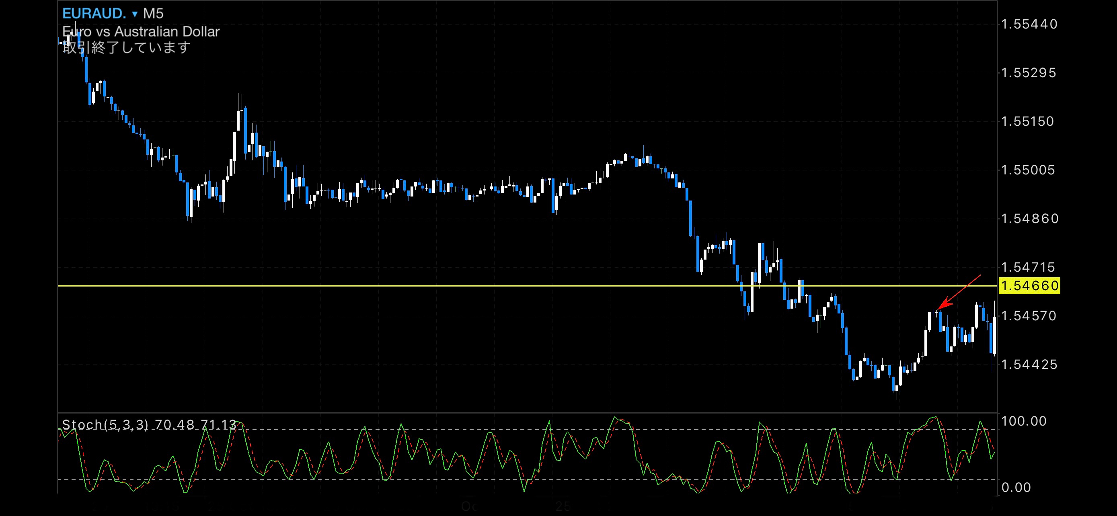This screenshot has height=516, width=1117.
Task: Select the yellow horizontal price line
Action: click(x=390, y=286)
